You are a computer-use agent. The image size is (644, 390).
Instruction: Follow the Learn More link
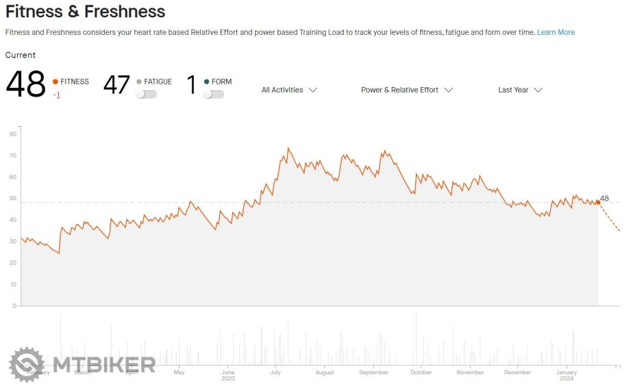[x=556, y=32]
